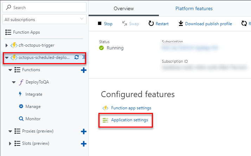Click the Integrate lightning icon

coord(20,94)
